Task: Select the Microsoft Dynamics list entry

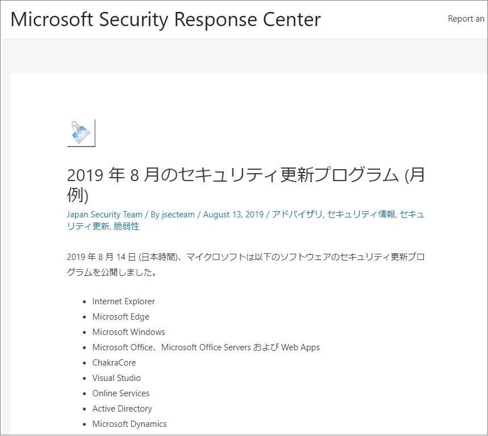Action: [x=130, y=424]
